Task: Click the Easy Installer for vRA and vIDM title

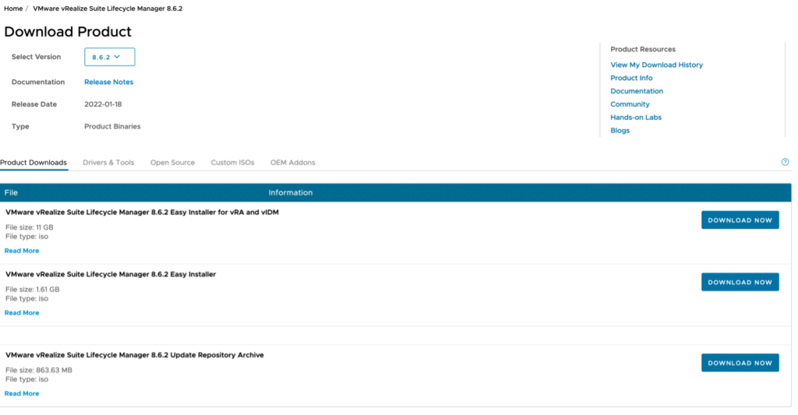Action: [142, 213]
